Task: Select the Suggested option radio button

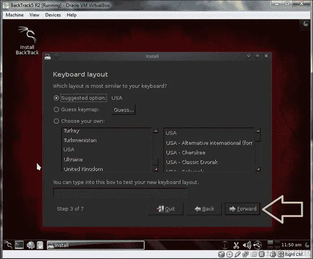Action: click(56, 98)
